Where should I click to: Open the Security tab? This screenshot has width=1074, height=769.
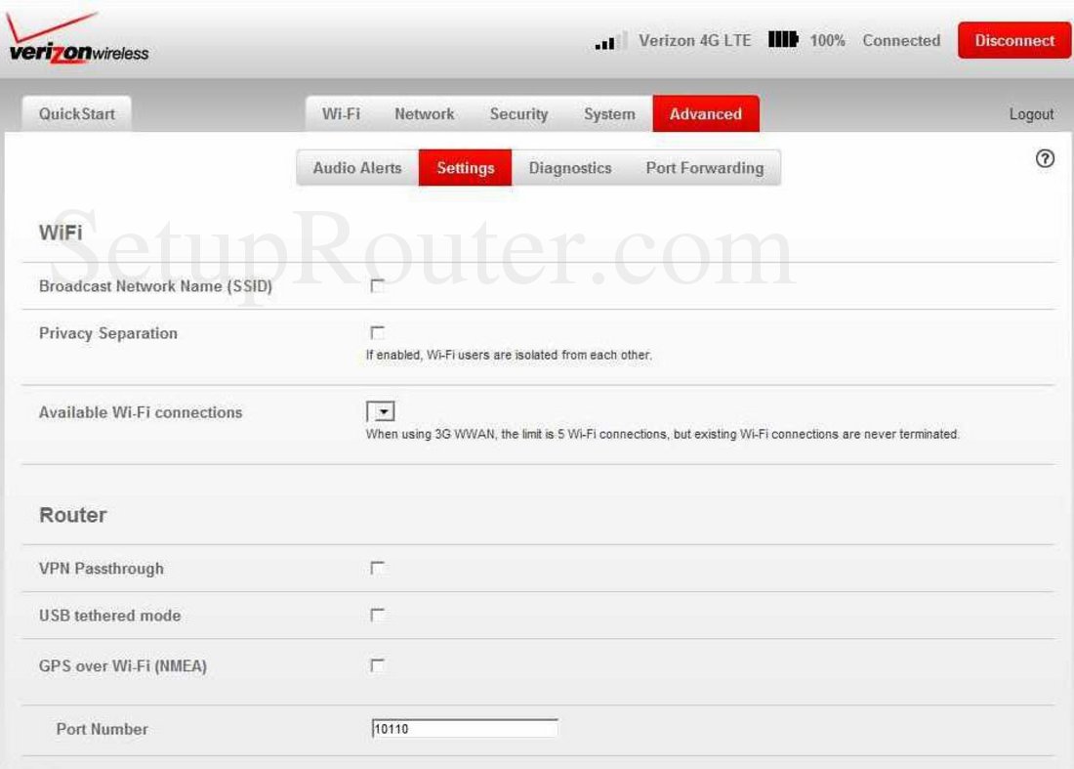click(x=518, y=113)
